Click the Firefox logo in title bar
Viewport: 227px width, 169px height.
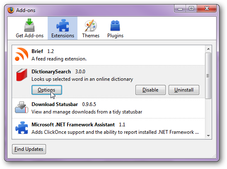(11, 10)
